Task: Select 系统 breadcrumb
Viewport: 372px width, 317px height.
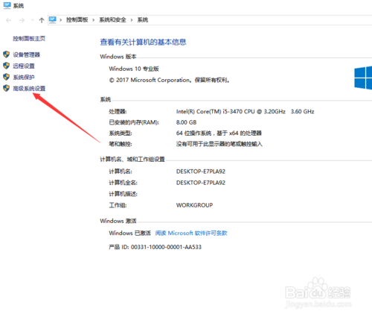Action: 143,20
